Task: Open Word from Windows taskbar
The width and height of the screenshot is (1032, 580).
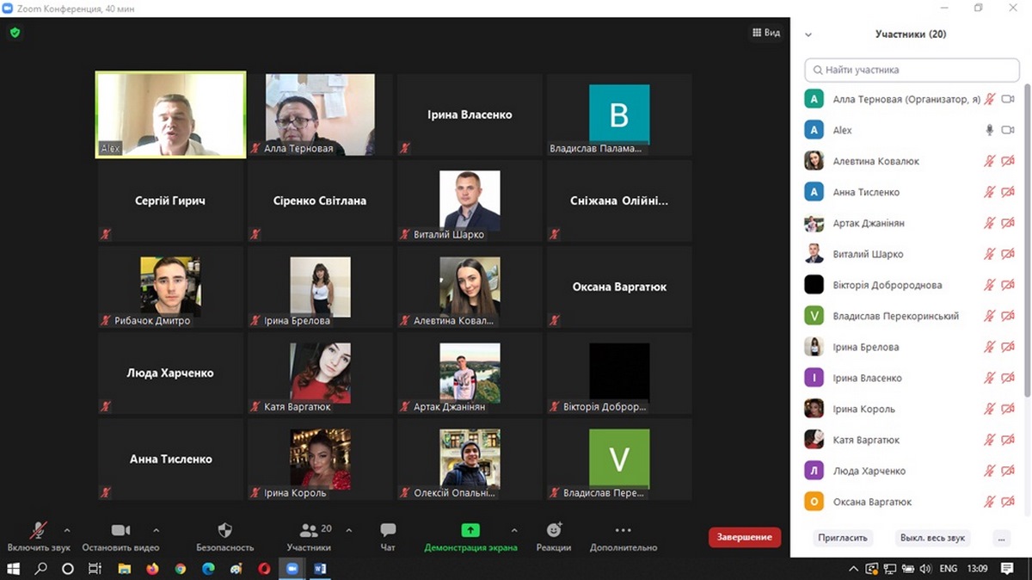Action: (x=320, y=569)
